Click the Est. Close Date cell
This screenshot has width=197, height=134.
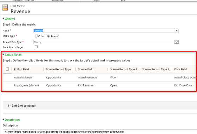coord(183,85)
